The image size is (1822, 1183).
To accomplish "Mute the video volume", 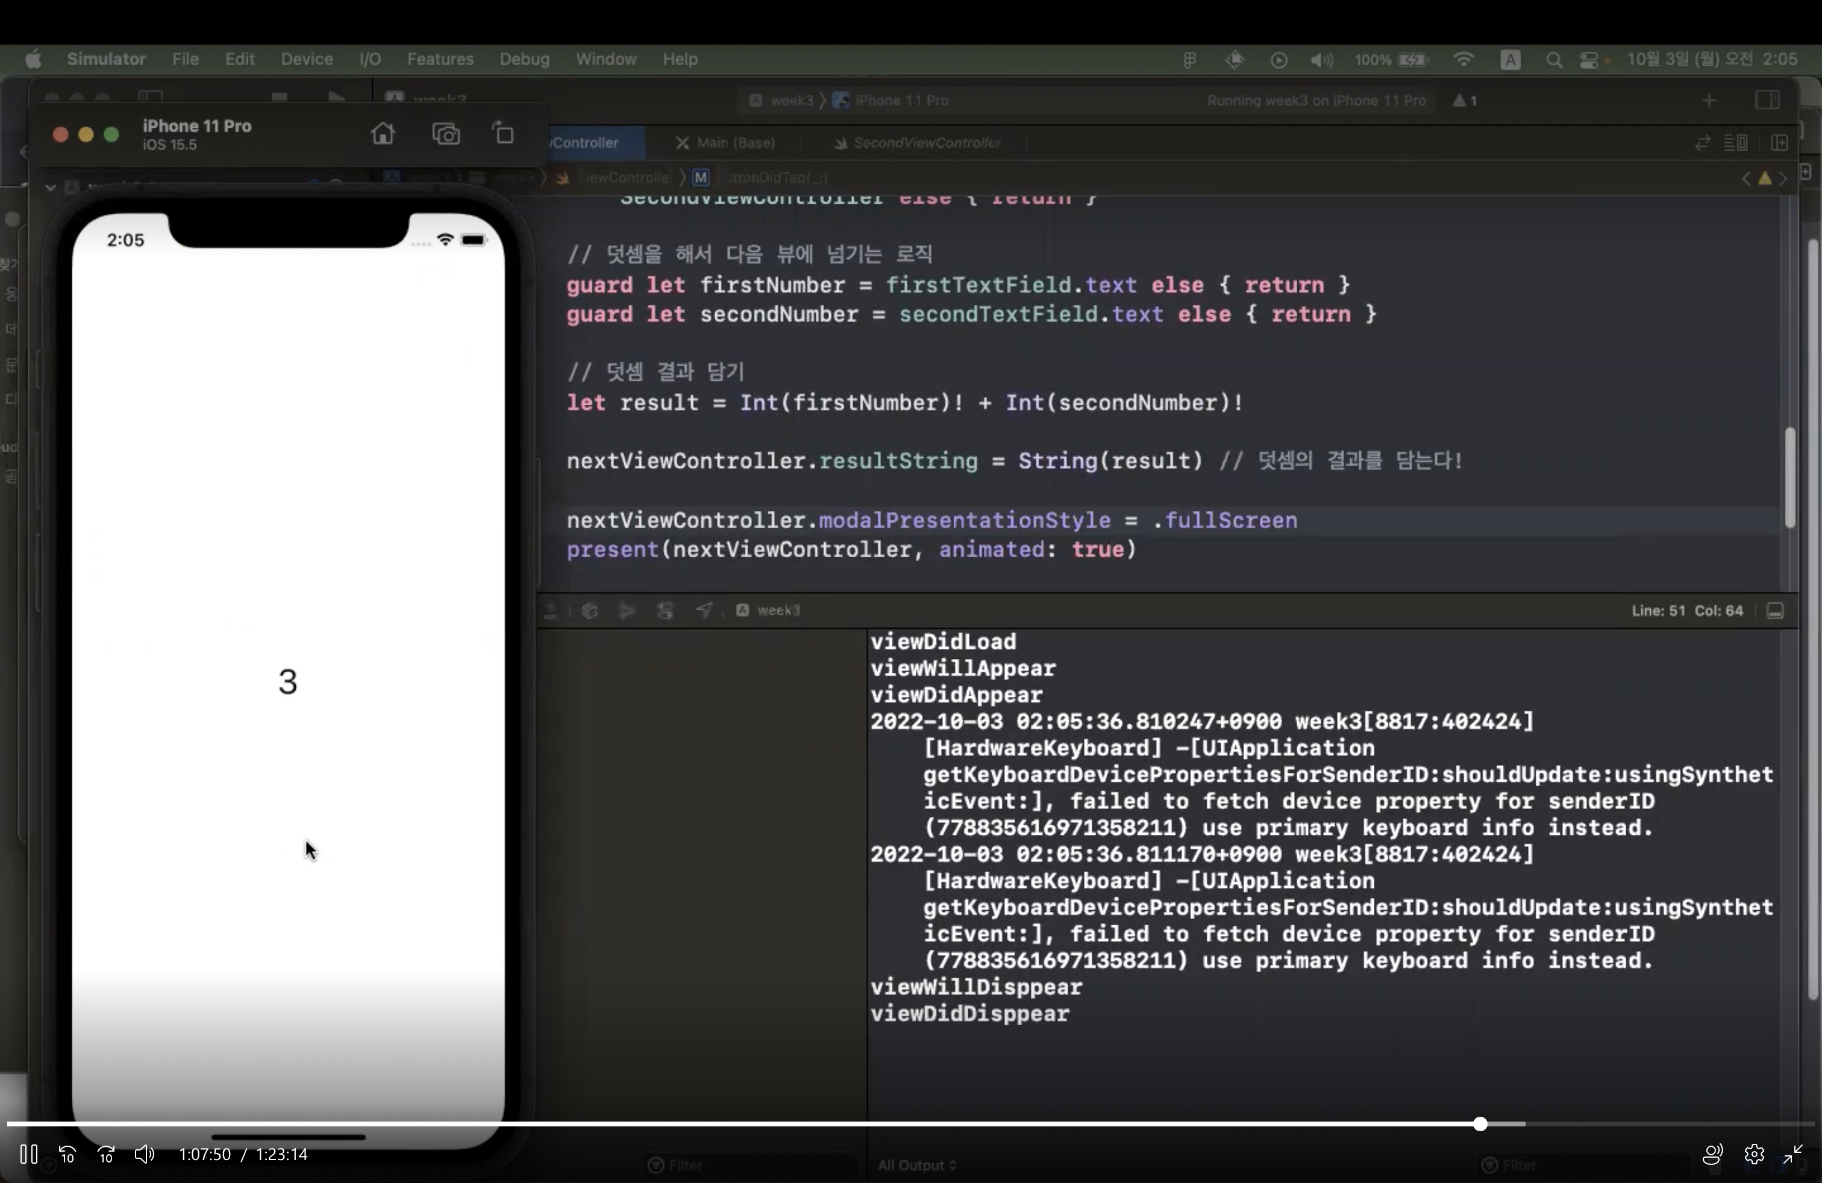I will [x=144, y=1154].
